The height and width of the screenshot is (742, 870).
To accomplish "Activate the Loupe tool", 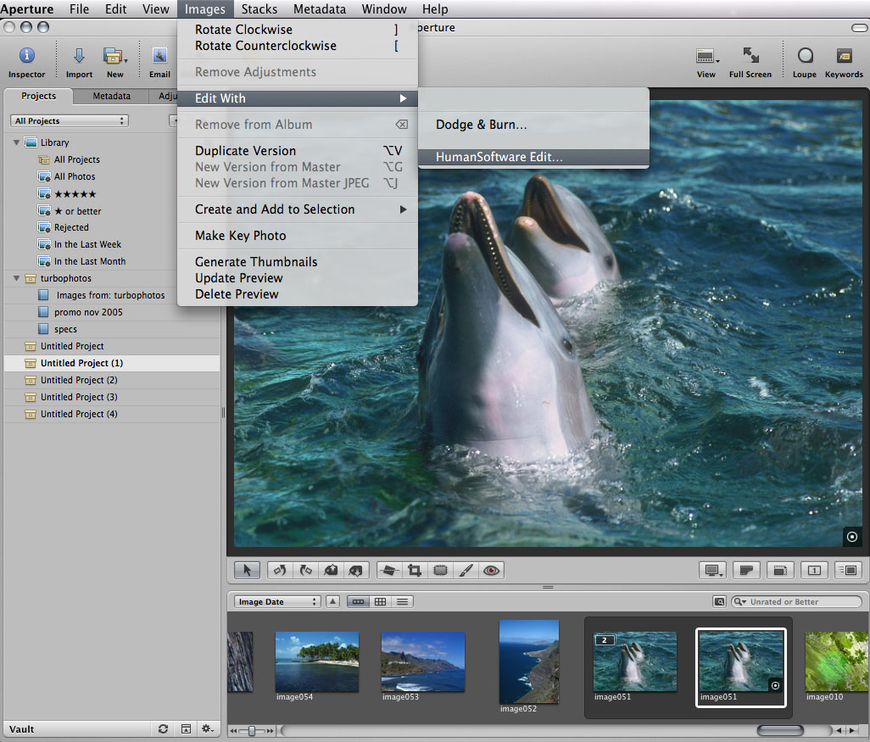I will point(804,57).
